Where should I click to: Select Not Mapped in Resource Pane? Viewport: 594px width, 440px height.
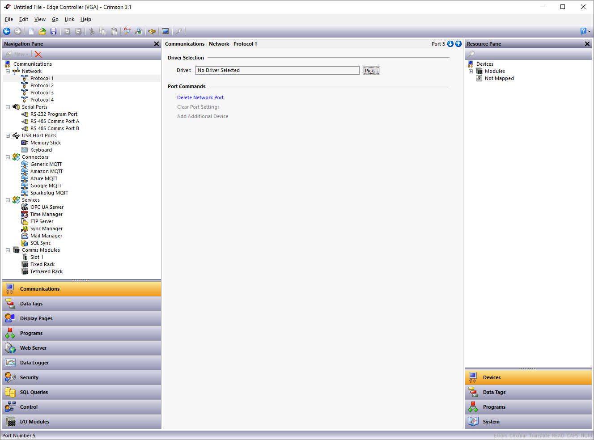click(499, 78)
